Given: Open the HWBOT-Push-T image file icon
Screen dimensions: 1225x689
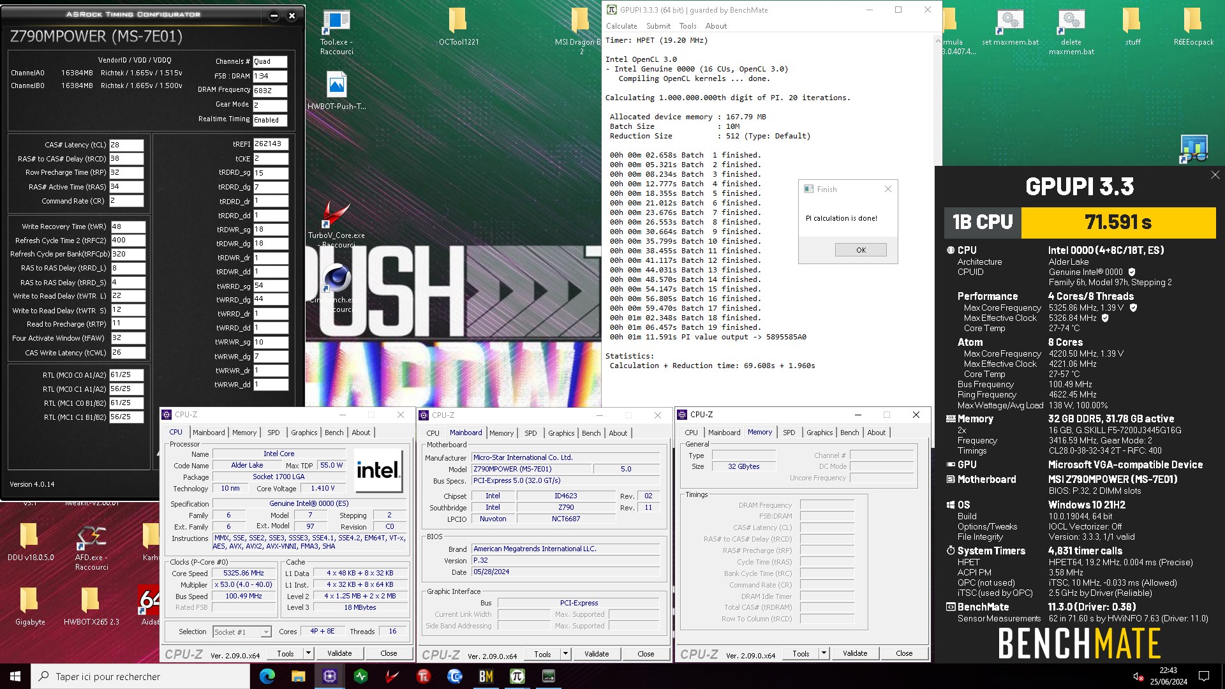Looking at the screenshot, I should point(336,91).
